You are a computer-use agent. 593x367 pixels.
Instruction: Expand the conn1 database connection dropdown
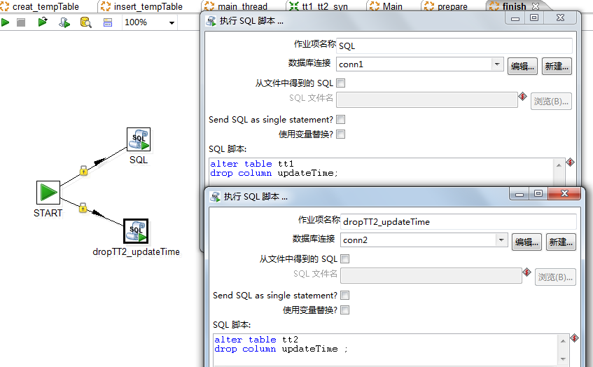pyautogui.click(x=497, y=64)
